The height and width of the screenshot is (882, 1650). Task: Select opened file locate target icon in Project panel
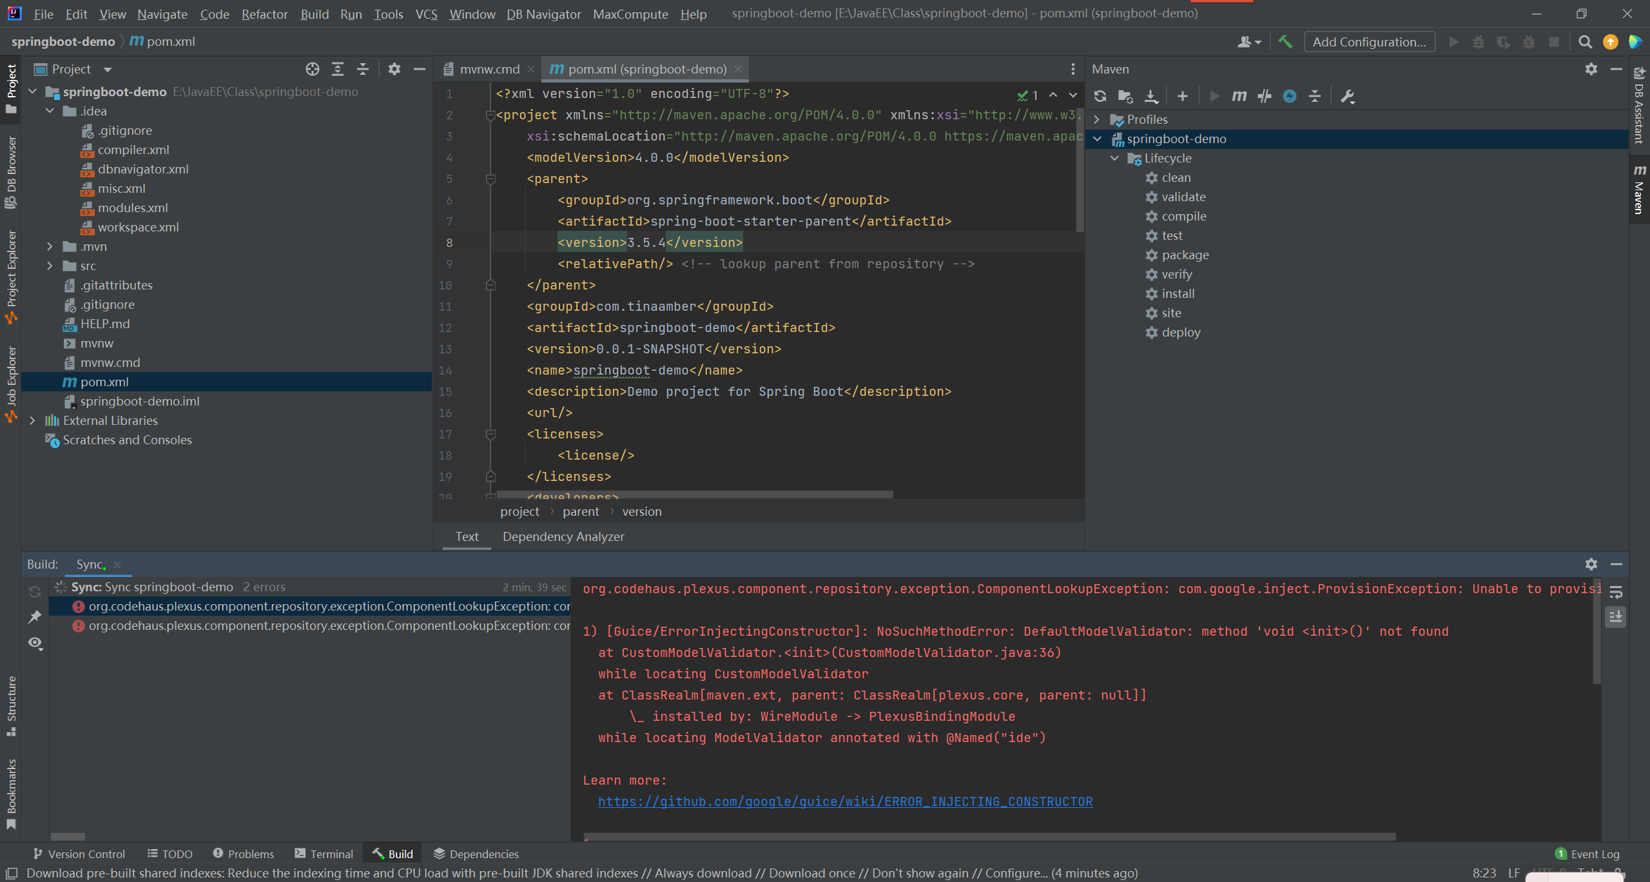click(313, 69)
